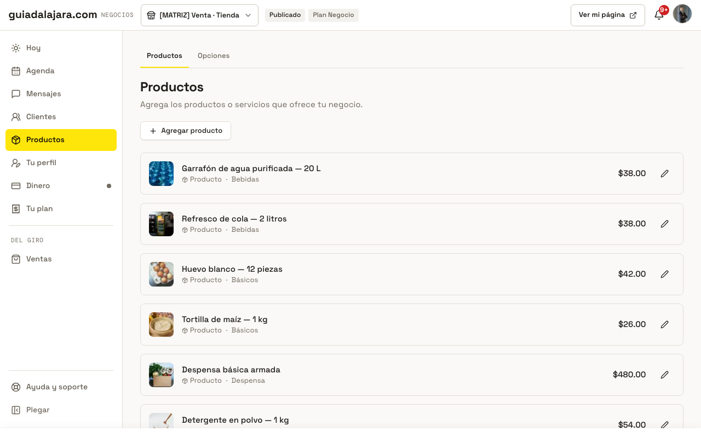Open the Tortilla de maíz product thumbnail
The height and width of the screenshot is (432, 701).
[161, 324]
